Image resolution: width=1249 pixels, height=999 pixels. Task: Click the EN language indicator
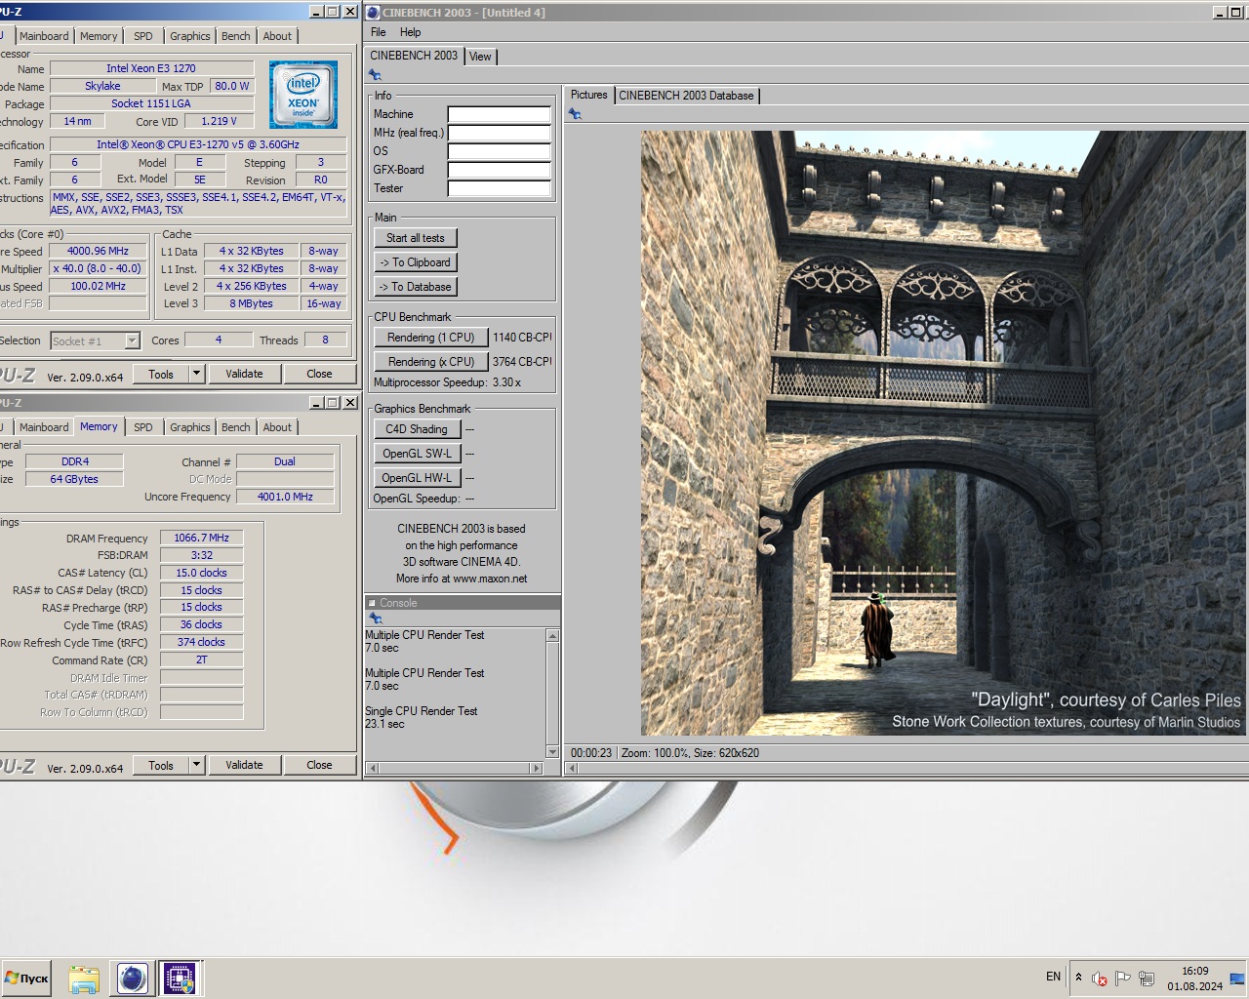[x=1053, y=977]
